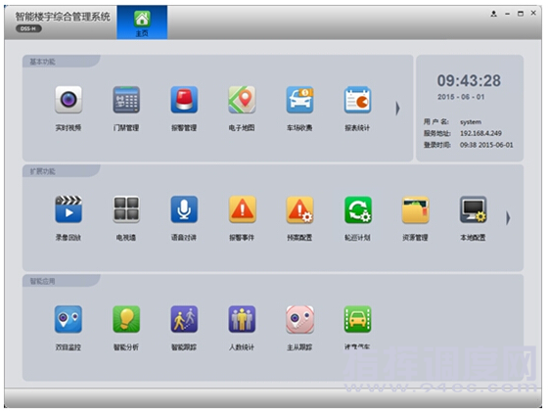548x411 pixels.
Task: Open 报表统计 report statistics icon
Action: coord(357,100)
